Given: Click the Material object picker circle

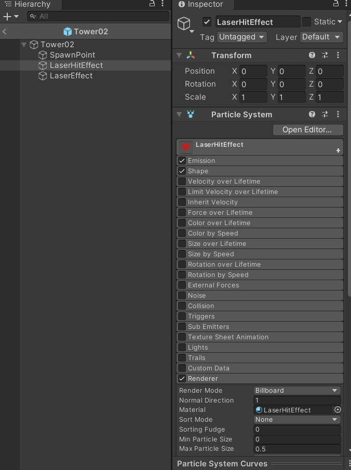Looking at the screenshot, I should [x=337, y=410].
